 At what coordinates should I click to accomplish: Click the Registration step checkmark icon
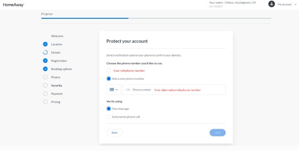(x=45, y=60)
